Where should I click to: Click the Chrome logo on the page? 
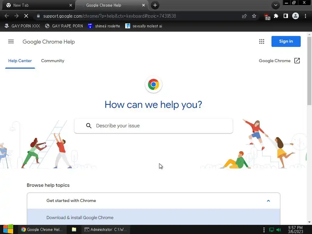(x=154, y=84)
